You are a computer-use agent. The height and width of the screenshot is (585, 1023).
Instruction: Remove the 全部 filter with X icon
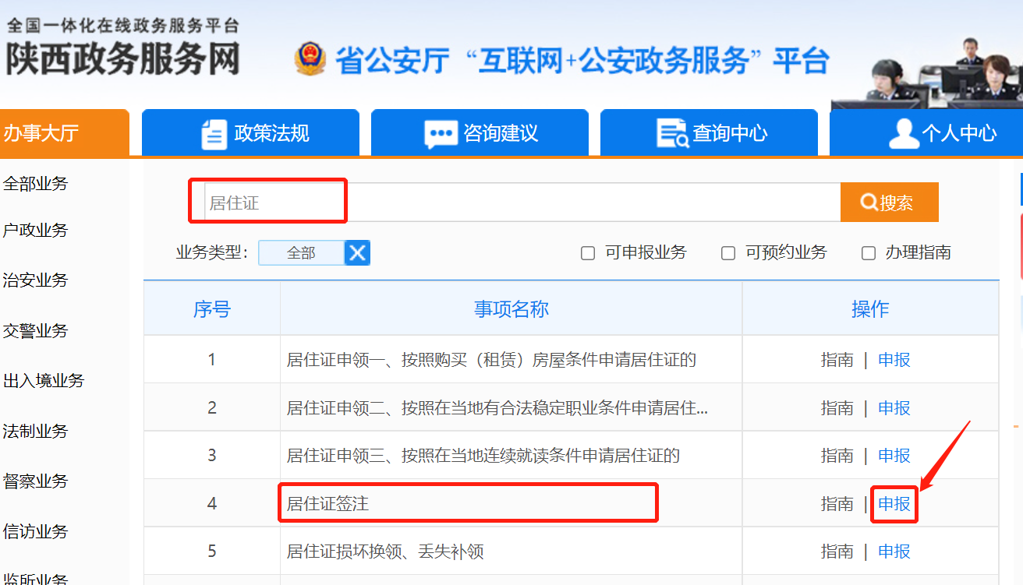click(357, 253)
